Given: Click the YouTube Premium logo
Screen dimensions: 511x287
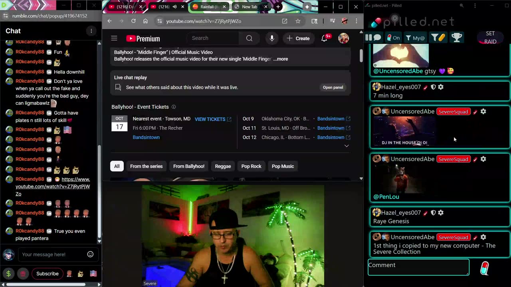Looking at the screenshot, I should 143,39.
